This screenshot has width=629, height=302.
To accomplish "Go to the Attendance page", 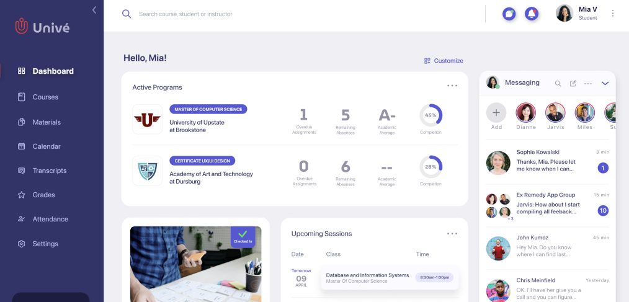I will point(43,219).
